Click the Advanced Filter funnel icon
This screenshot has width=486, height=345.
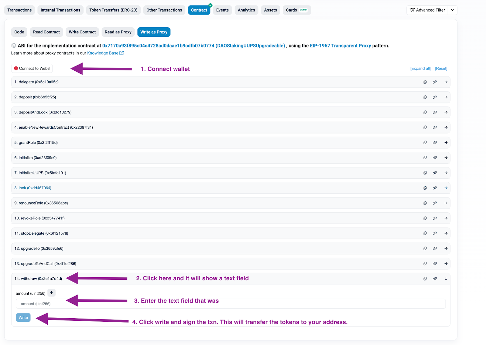coord(412,10)
